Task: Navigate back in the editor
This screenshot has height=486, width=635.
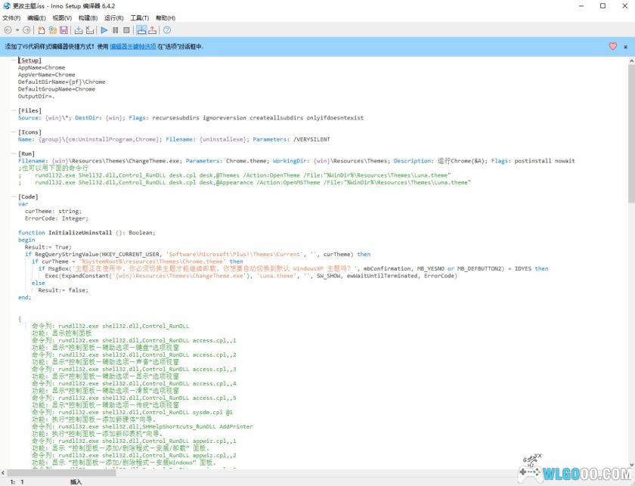Action: click(8, 30)
